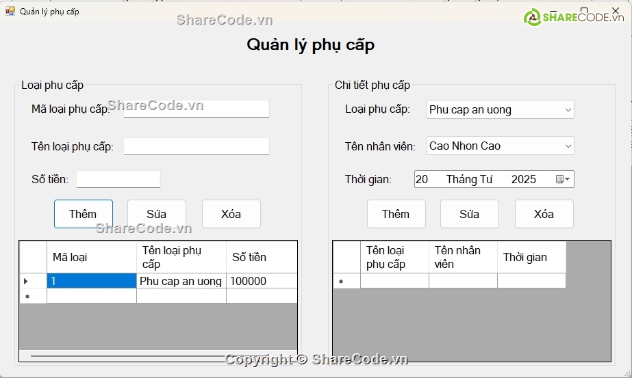Click right grid's Tên loại phụ cấp header

394,257
